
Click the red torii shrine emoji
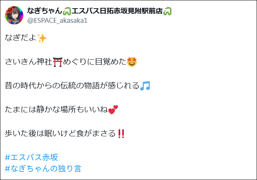pos(58,62)
